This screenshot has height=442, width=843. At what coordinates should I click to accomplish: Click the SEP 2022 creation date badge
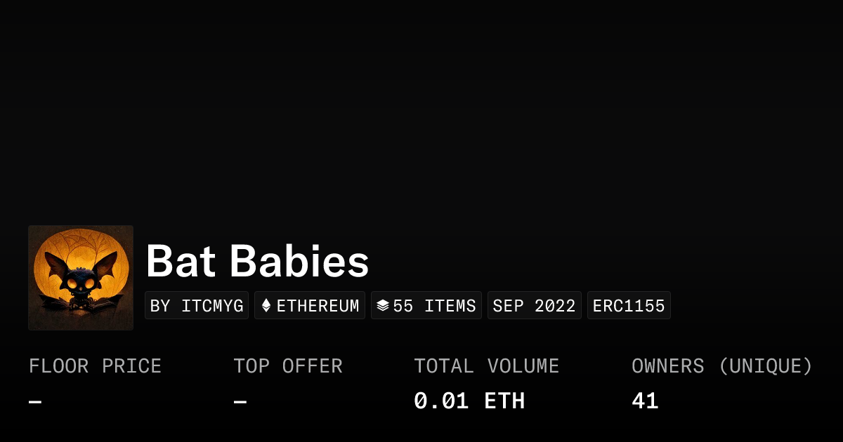(534, 306)
